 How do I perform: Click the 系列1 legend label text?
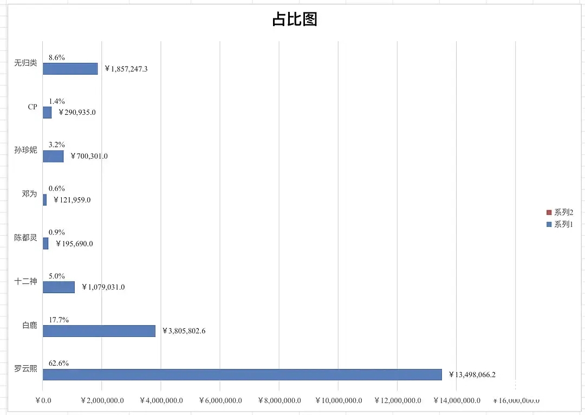[563, 224]
